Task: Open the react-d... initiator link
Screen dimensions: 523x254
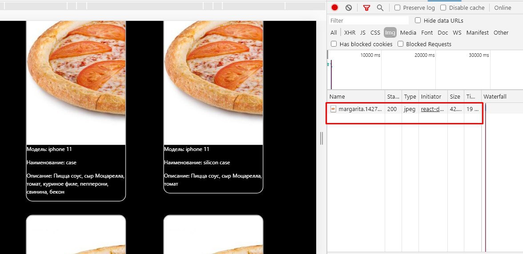Action: click(433, 109)
